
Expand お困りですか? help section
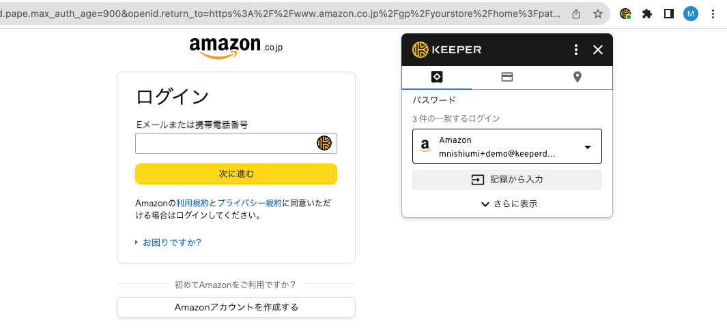(x=171, y=242)
